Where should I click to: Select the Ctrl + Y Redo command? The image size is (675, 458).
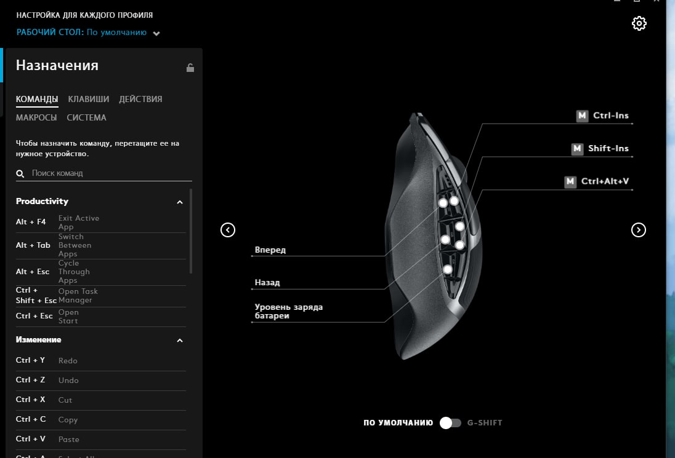(101, 360)
